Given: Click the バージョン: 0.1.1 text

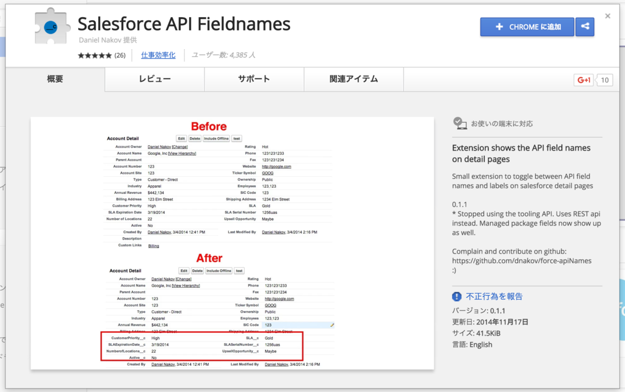Looking at the screenshot, I should pyautogui.click(x=479, y=311).
